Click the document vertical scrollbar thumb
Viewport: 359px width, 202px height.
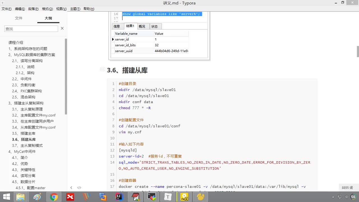pyautogui.click(x=358, y=51)
